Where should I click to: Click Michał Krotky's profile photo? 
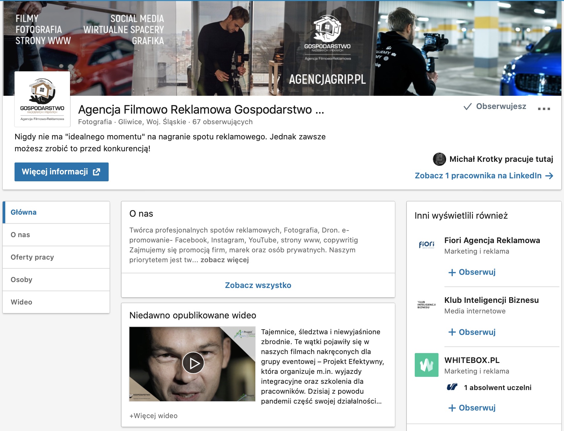tap(440, 159)
